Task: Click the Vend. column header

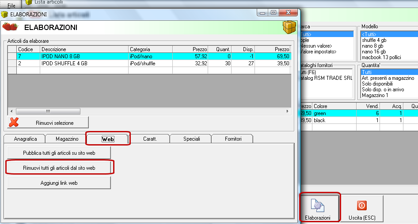Action: click(x=368, y=106)
